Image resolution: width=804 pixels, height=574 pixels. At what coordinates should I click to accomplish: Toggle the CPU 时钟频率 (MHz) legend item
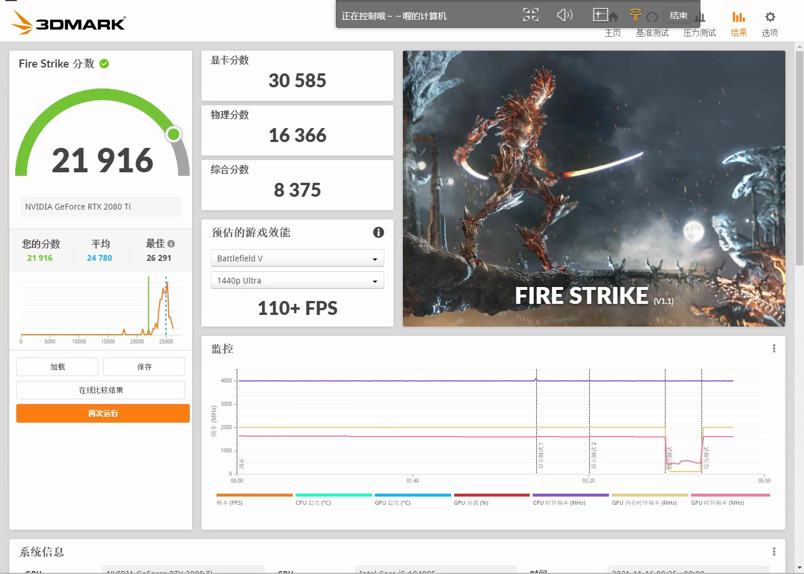point(571,499)
